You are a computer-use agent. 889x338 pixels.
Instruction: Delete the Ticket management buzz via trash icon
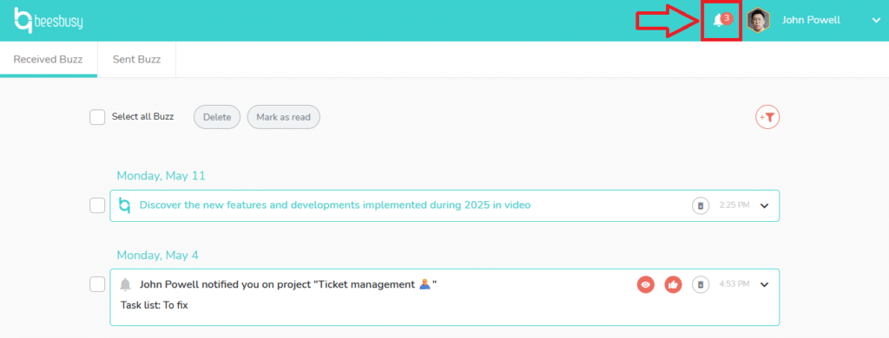tap(701, 284)
